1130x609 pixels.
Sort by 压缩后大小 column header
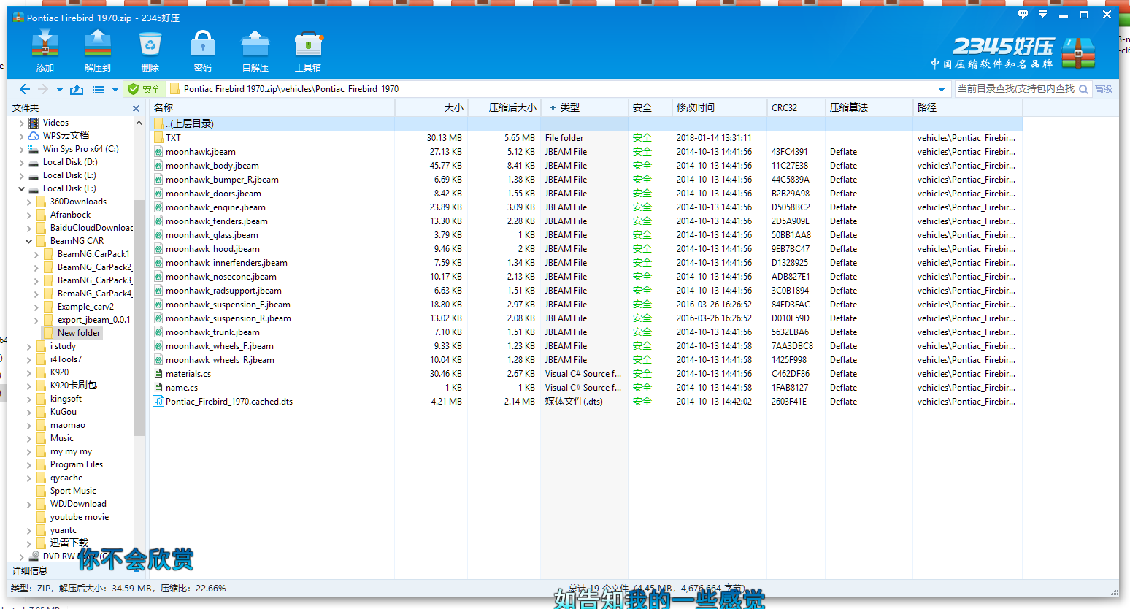pyautogui.click(x=504, y=107)
